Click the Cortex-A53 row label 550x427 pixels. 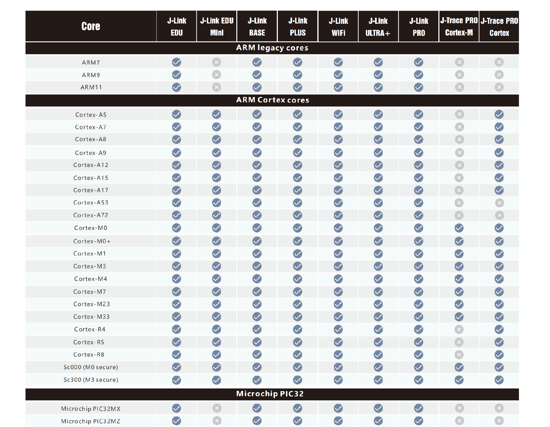[91, 202]
